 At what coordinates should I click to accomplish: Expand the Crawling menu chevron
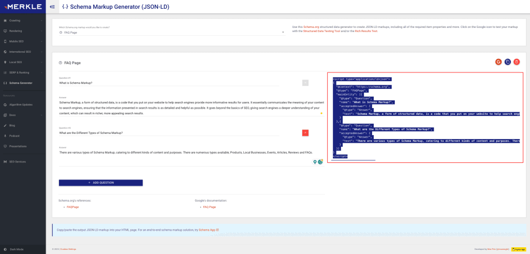[x=41, y=21]
